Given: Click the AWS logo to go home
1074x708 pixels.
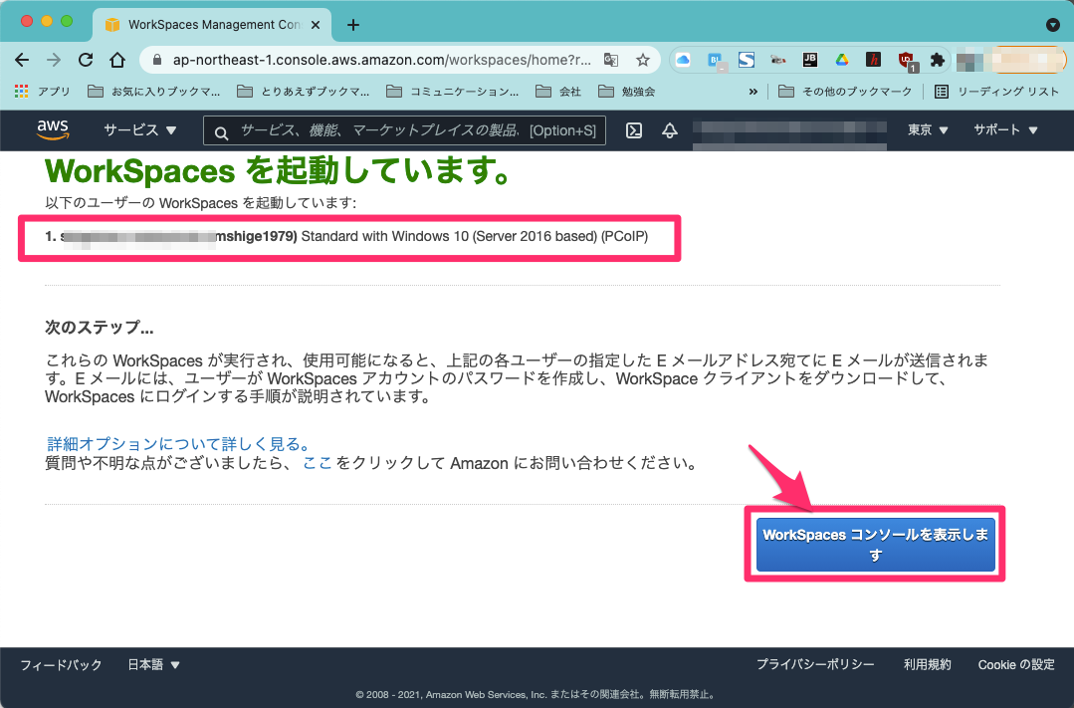Looking at the screenshot, I should click(52, 130).
